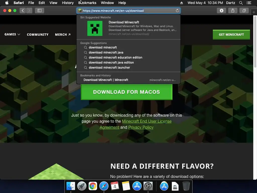Open System Preferences from the Dock
Viewport: 257px width, 193px height.
click(x=148, y=186)
